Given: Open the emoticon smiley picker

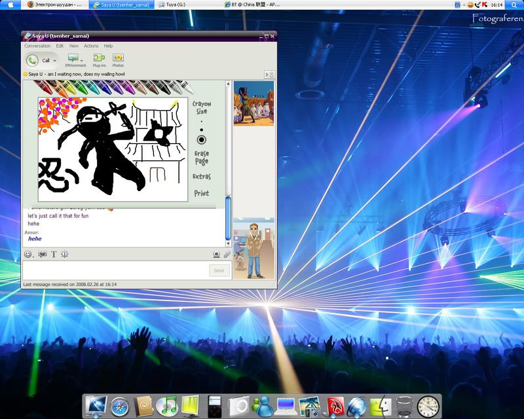Looking at the screenshot, I should coord(28,254).
